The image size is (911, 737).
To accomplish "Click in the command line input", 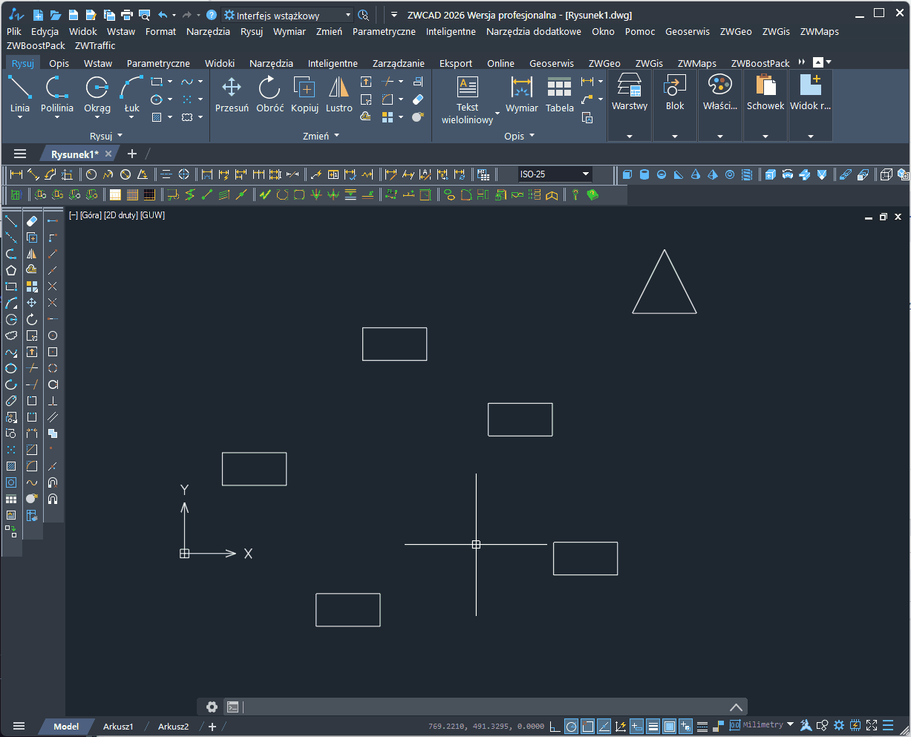I will click(483, 707).
